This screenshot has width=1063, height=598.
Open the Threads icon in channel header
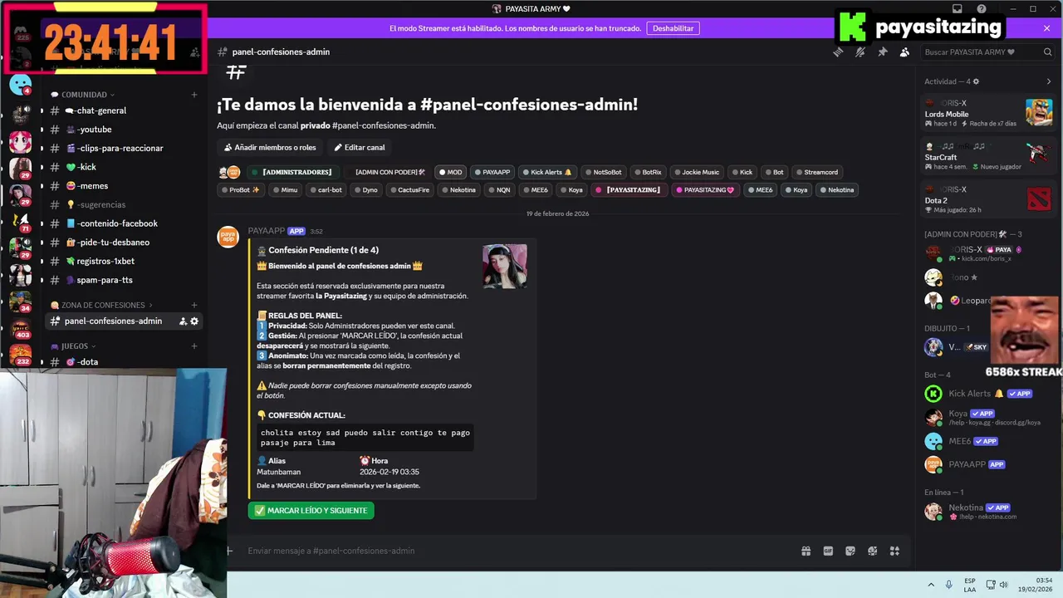coord(838,51)
